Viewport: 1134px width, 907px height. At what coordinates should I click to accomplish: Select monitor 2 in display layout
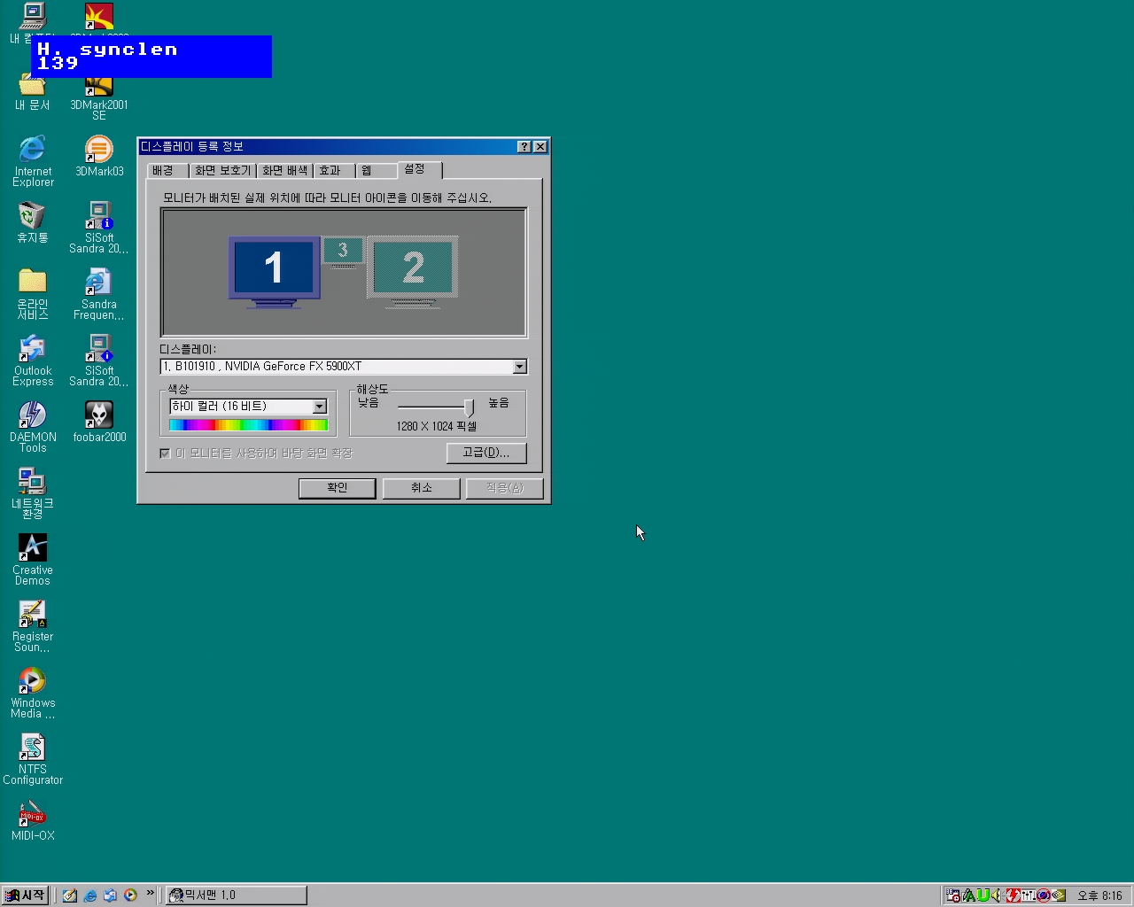(413, 271)
